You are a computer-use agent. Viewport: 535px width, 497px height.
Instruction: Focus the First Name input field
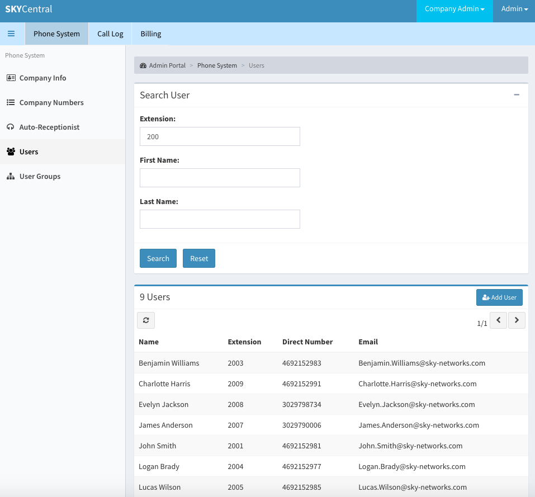click(220, 178)
